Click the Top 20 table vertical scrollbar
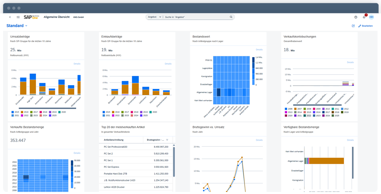Viewport: 381px width, 194px height. [174, 155]
